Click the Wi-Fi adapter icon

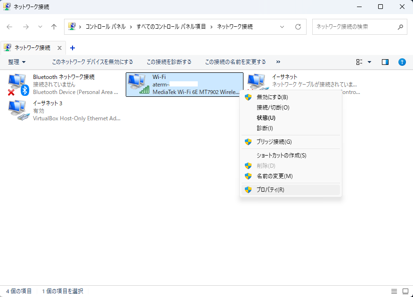138,84
